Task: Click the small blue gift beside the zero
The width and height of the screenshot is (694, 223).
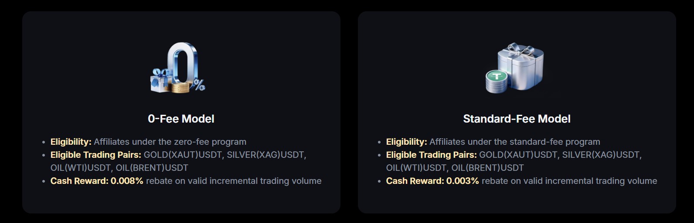Action: pyautogui.click(x=160, y=80)
